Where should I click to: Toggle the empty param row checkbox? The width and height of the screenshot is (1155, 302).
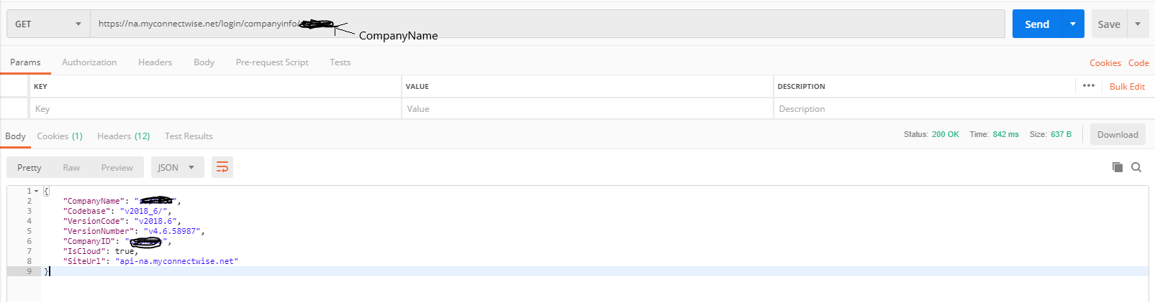click(14, 108)
